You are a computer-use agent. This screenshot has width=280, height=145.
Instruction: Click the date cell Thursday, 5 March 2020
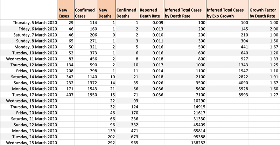(x=34, y=23)
